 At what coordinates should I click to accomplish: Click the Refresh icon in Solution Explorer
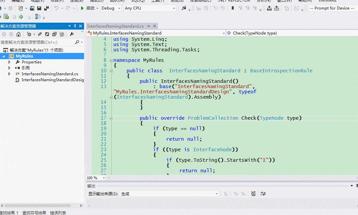(x=47, y=34)
